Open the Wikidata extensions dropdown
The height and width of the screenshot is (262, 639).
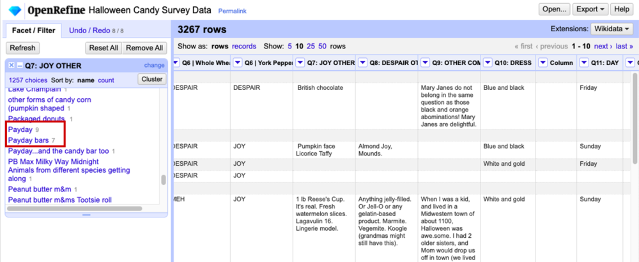612,29
